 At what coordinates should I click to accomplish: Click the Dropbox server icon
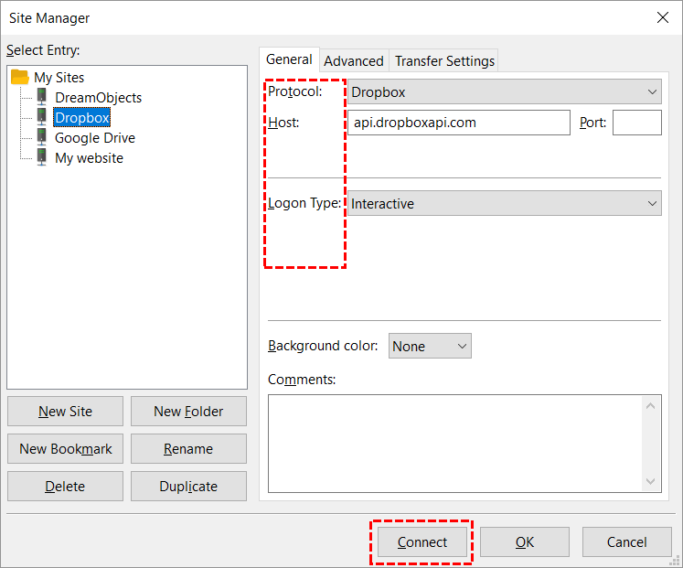[41, 117]
